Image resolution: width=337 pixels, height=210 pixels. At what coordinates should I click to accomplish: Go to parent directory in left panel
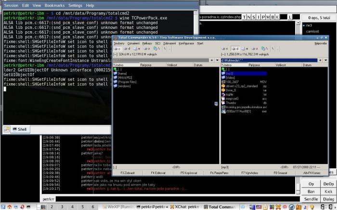[x=117, y=69]
